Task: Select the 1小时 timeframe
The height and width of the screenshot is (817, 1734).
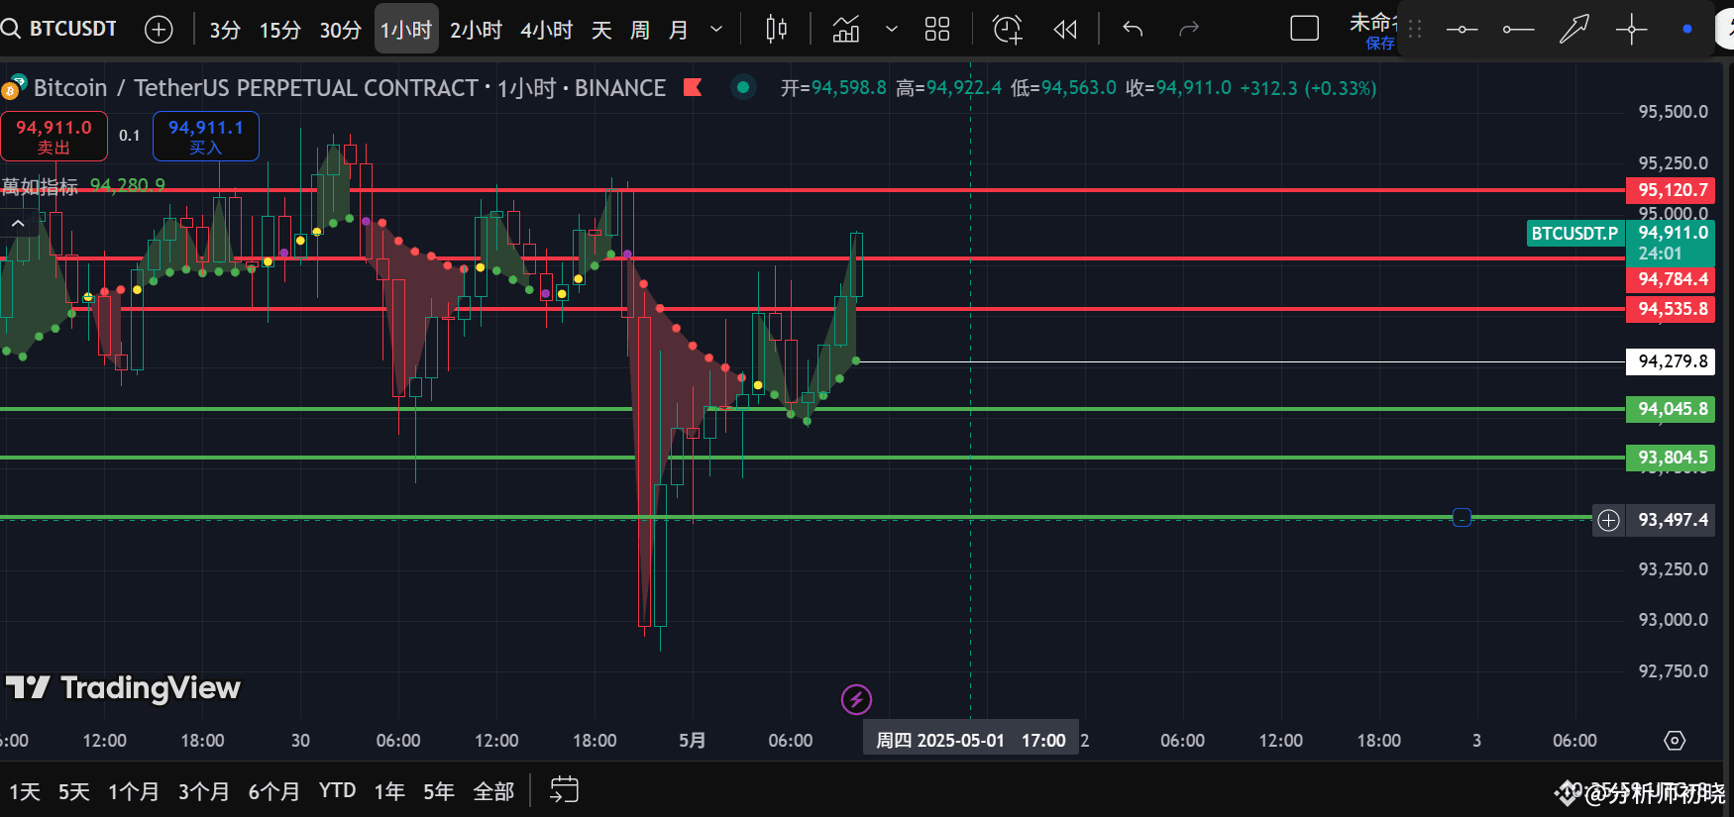Action: [x=406, y=30]
